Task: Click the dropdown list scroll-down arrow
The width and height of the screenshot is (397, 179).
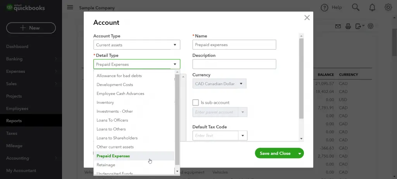Action: tap(177, 171)
